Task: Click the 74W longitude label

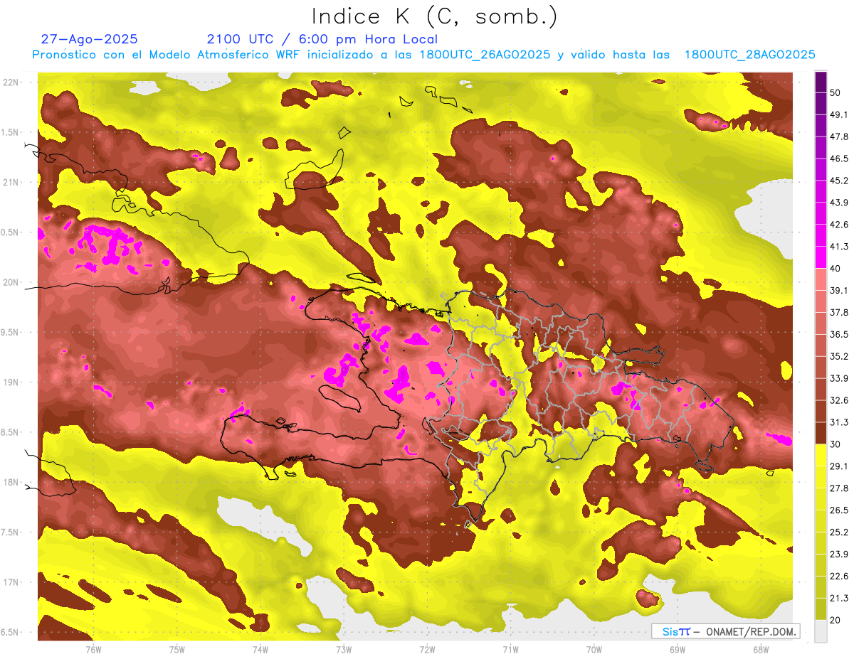Action: pyautogui.click(x=260, y=649)
